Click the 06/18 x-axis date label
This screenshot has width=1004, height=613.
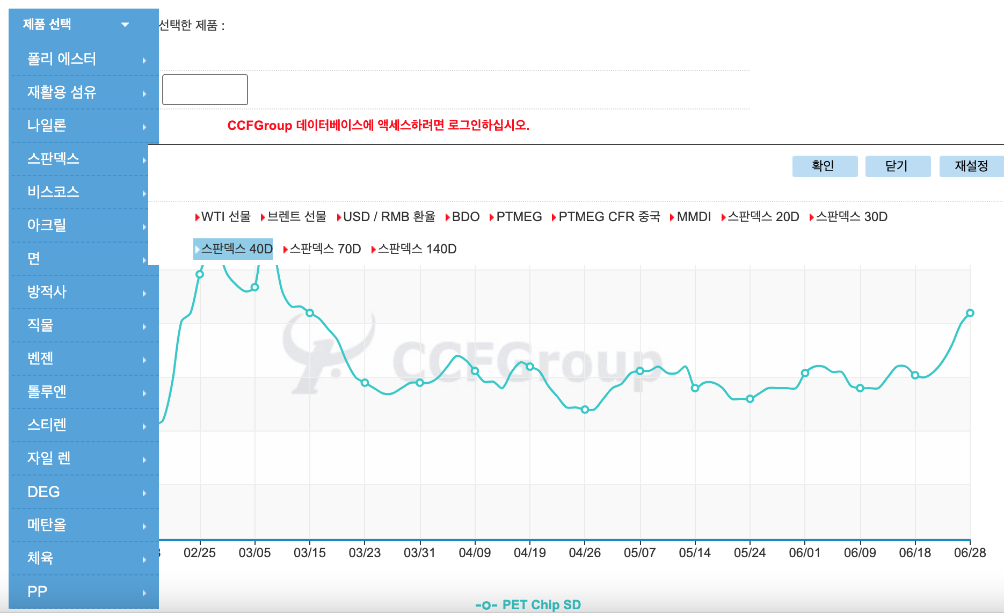pyautogui.click(x=915, y=553)
